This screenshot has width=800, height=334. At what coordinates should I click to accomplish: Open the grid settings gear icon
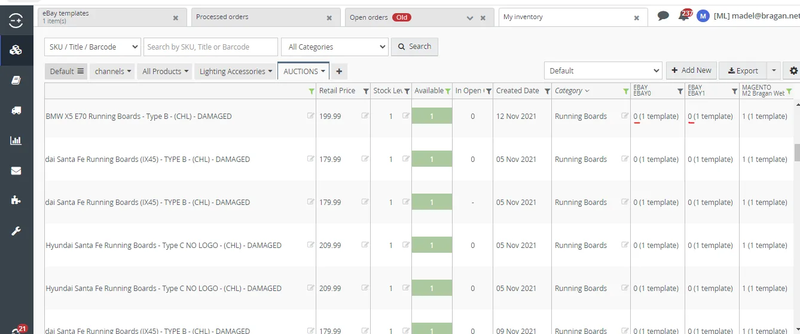793,71
